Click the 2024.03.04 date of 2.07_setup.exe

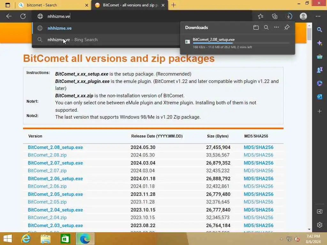pyautogui.click(x=143, y=163)
